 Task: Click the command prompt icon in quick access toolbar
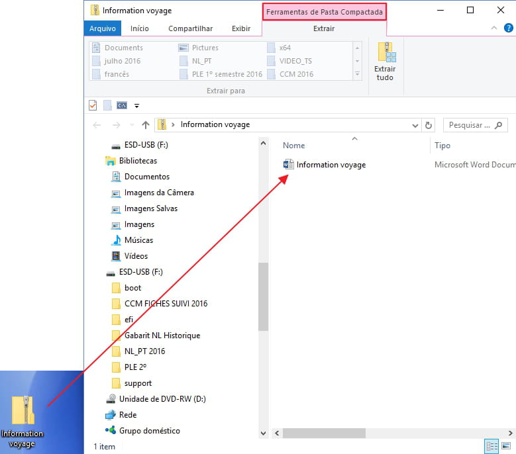click(x=121, y=105)
